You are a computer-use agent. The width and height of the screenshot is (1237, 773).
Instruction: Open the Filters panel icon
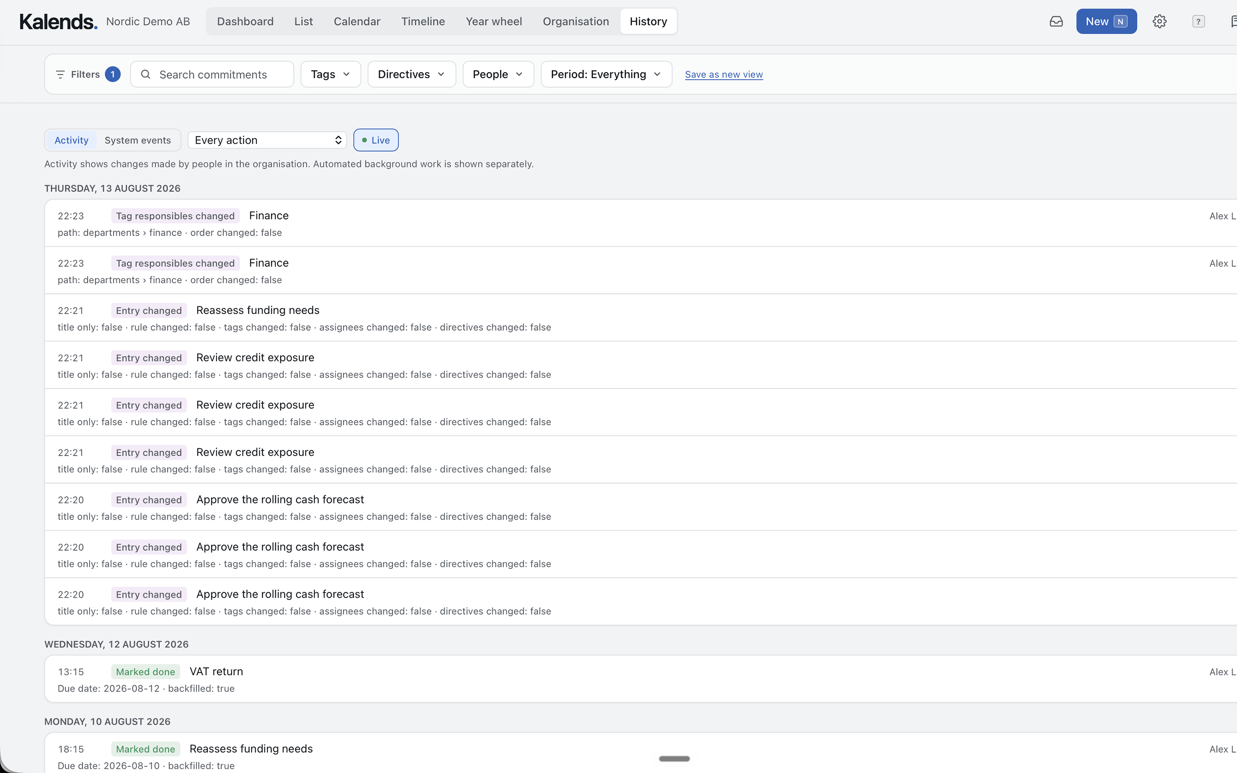click(x=61, y=75)
